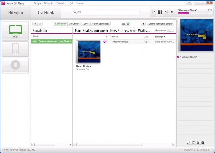Click the Ara search field

coord(106,12)
